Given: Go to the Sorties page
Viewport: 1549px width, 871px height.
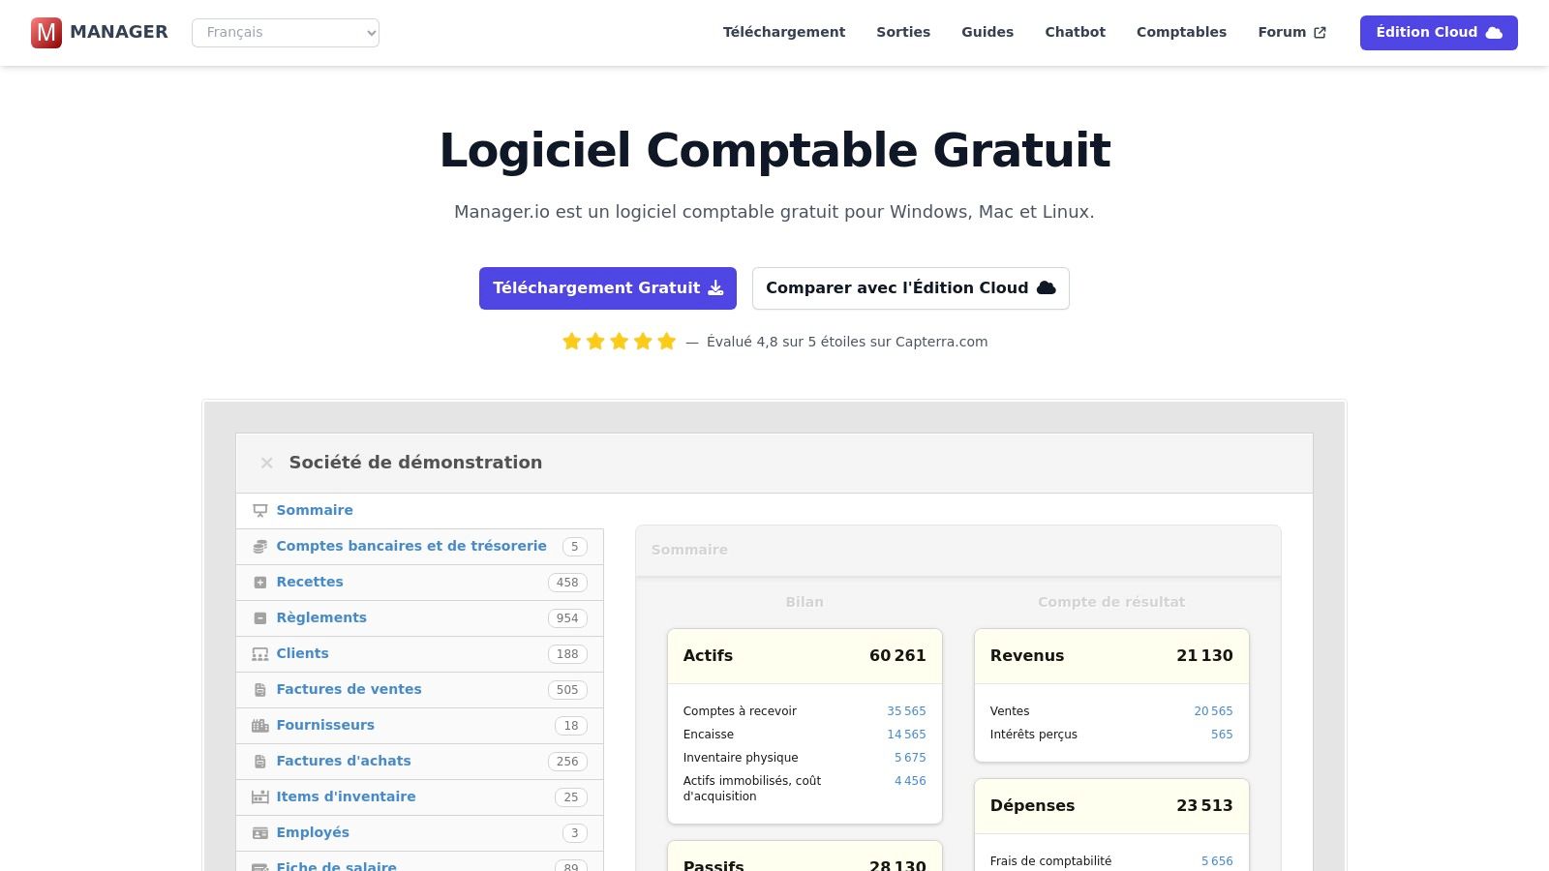Looking at the screenshot, I should pos(903,32).
